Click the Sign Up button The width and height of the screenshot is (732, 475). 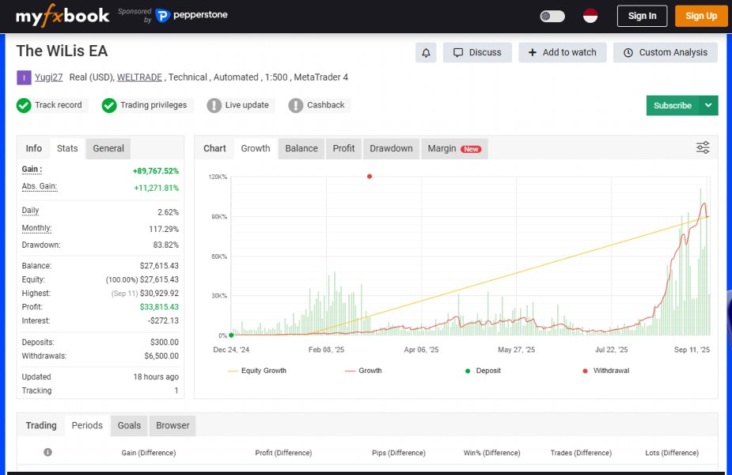701,15
